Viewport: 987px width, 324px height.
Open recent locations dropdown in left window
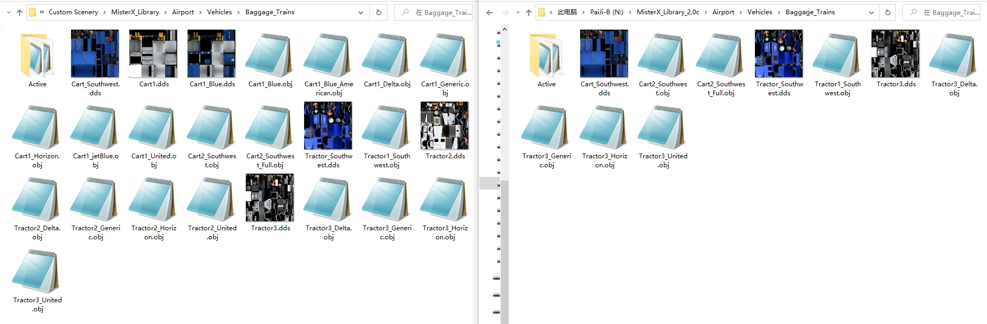pyautogui.click(x=8, y=12)
